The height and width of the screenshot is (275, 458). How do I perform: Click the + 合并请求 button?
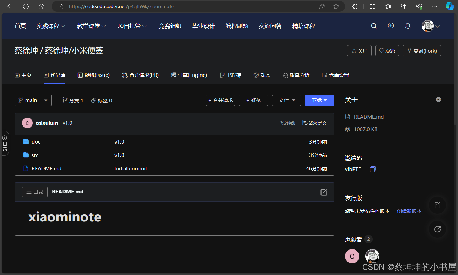coord(220,100)
